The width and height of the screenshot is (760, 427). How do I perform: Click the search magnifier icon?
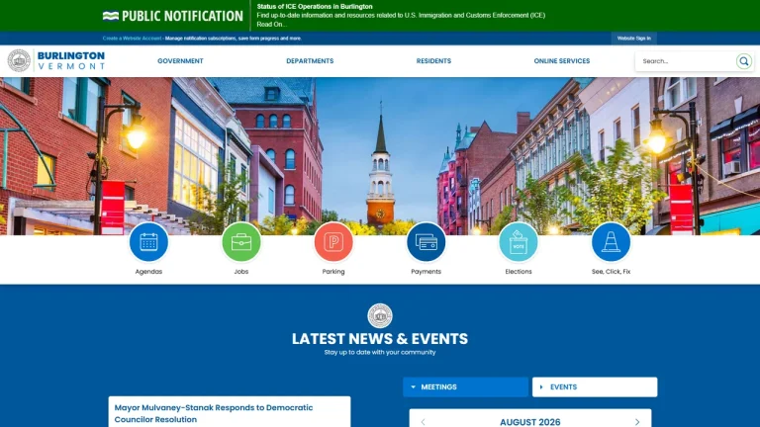click(743, 61)
